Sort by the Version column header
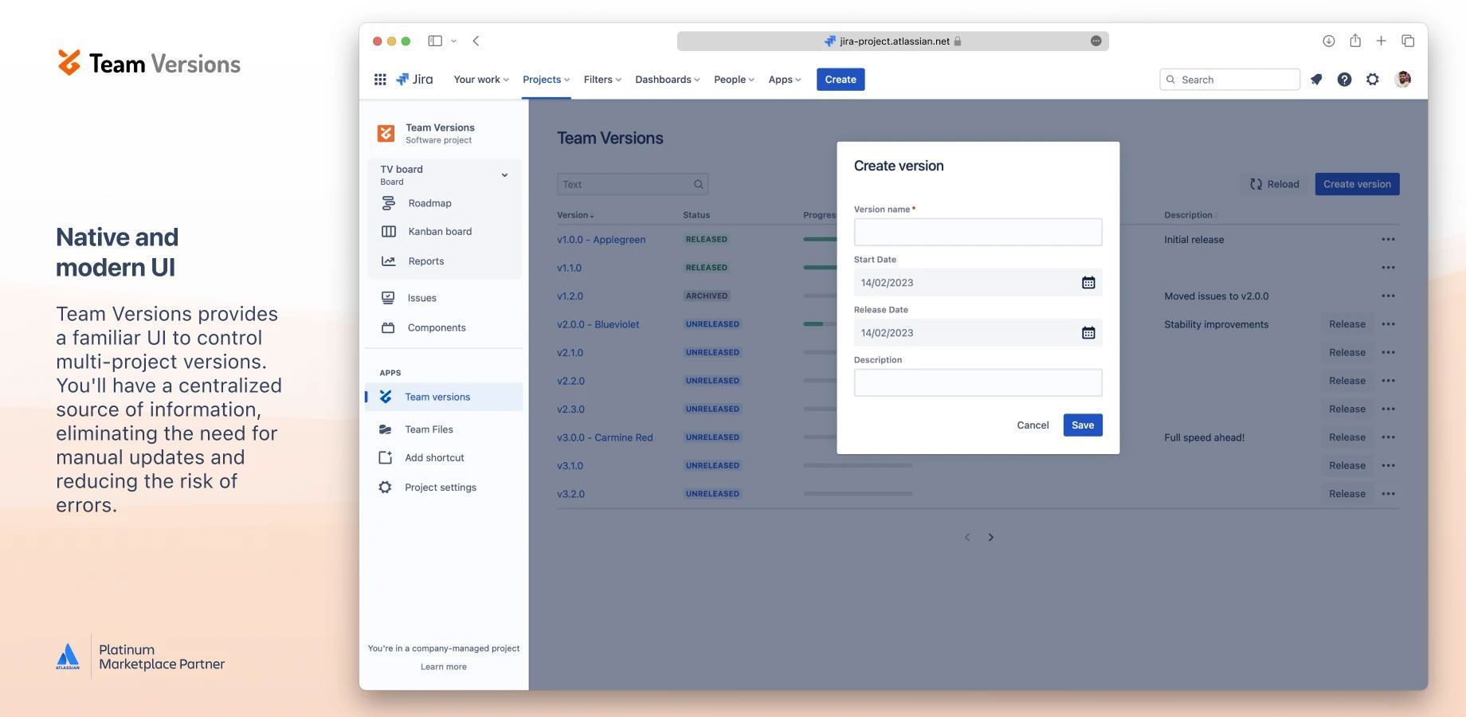 click(575, 215)
